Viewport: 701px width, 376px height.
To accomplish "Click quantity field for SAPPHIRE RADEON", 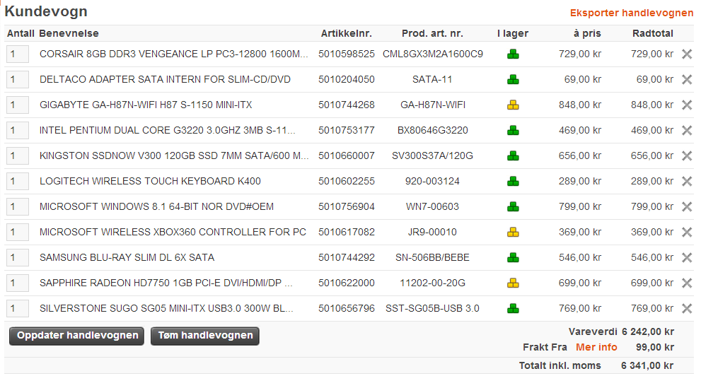I will (x=18, y=283).
